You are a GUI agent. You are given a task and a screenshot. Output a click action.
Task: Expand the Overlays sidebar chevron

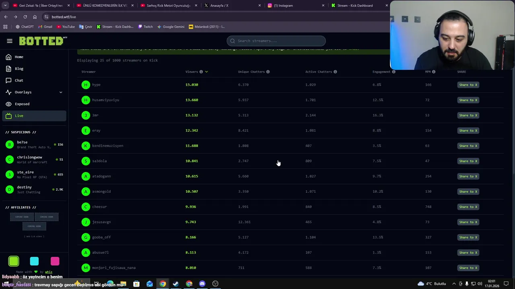pyautogui.click(x=61, y=92)
